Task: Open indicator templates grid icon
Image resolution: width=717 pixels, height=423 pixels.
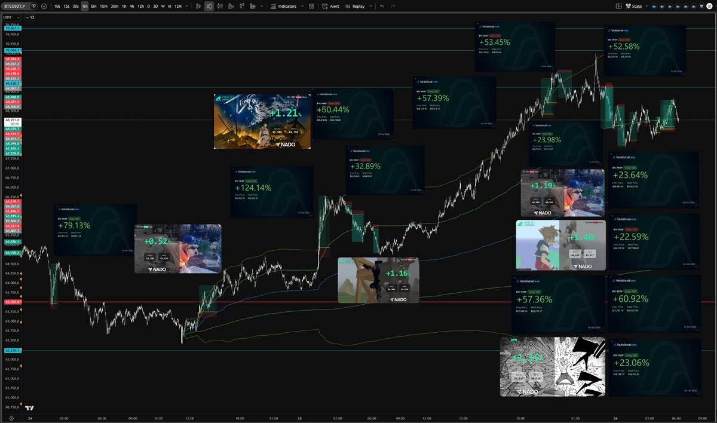Action: pos(311,6)
